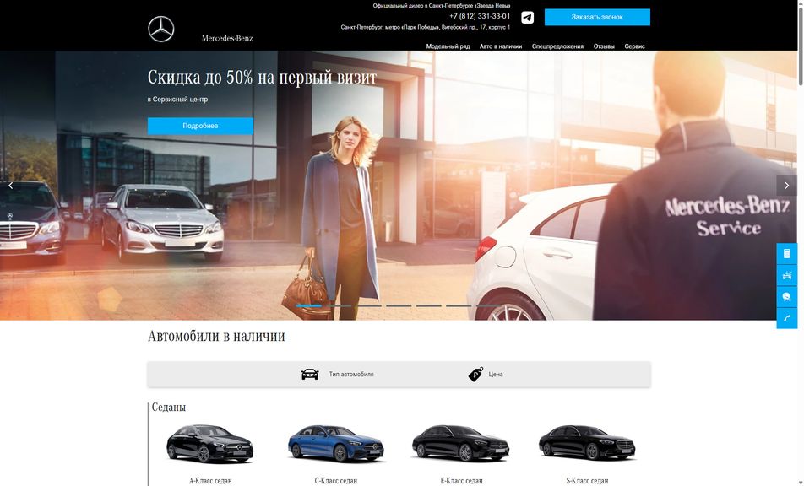Image resolution: width=804 pixels, height=486 pixels.
Task: Jump to the fourth slide indicator
Action: (x=399, y=305)
